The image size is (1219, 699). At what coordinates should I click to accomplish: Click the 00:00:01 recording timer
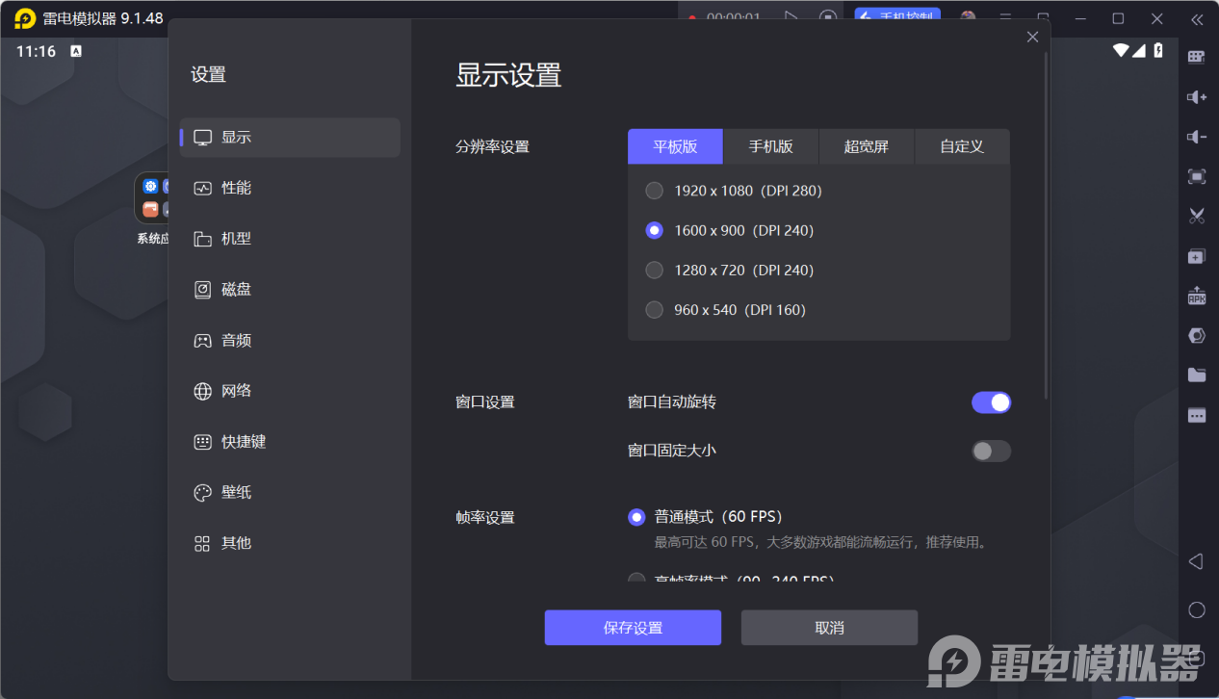[734, 17]
